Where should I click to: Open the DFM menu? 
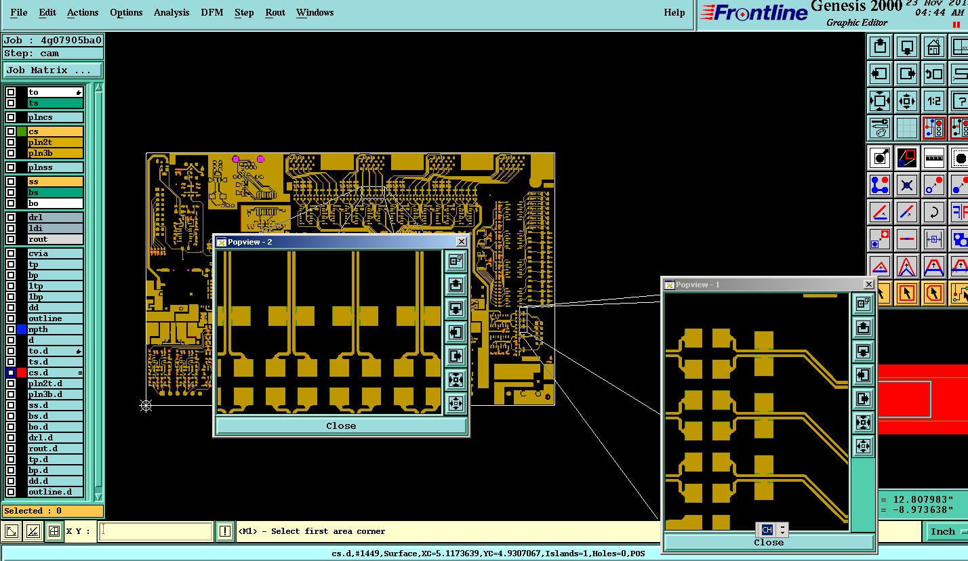click(x=212, y=12)
